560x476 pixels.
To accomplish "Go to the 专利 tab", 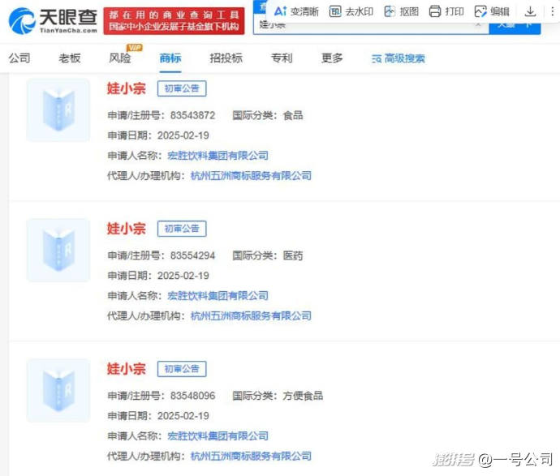I will 282,58.
